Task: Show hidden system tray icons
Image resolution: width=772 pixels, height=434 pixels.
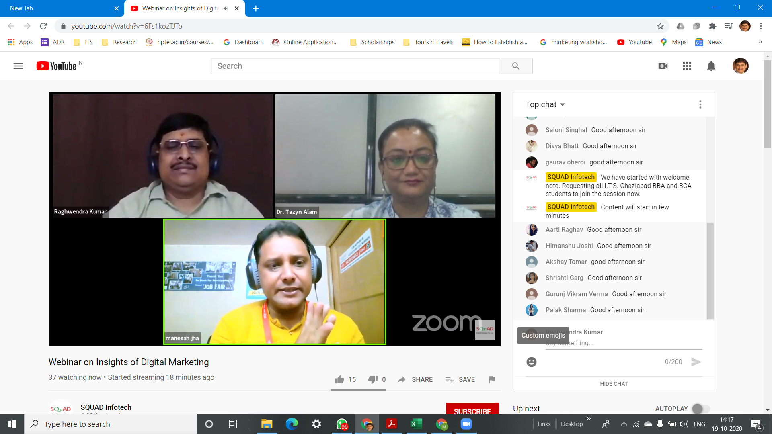Action: click(x=624, y=424)
